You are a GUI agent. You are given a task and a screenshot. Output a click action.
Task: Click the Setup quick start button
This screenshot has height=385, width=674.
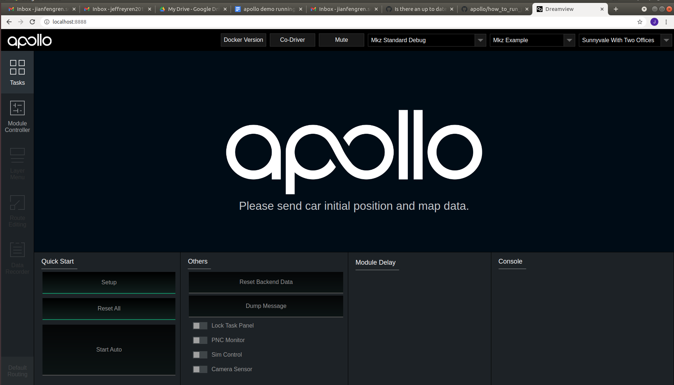[x=109, y=282]
